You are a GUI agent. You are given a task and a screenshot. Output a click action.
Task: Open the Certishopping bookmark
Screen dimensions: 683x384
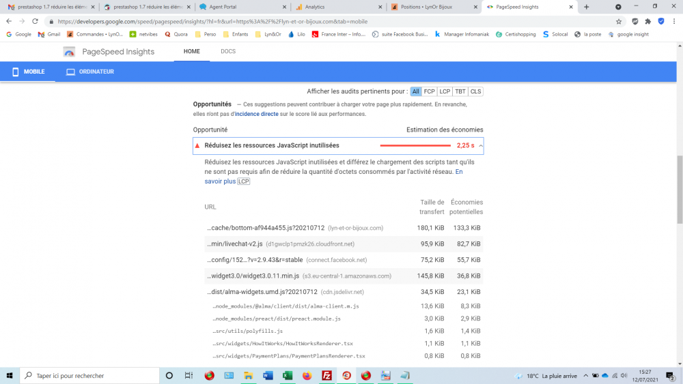(x=516, y=34)
